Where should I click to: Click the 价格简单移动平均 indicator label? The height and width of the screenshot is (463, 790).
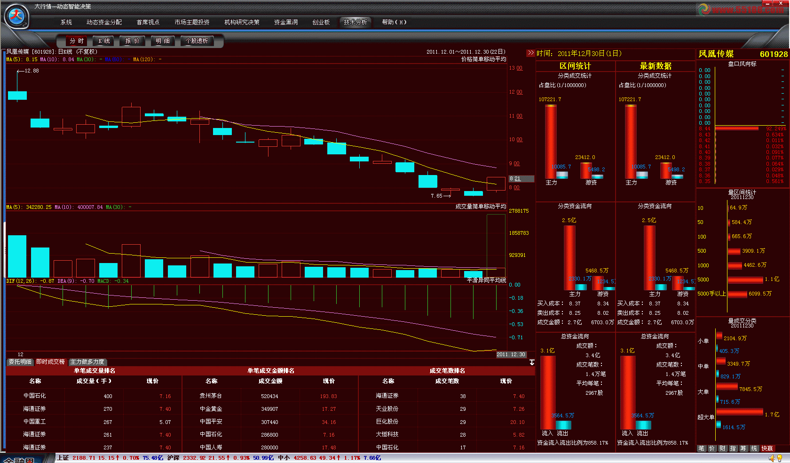click(x=483, y=59)
